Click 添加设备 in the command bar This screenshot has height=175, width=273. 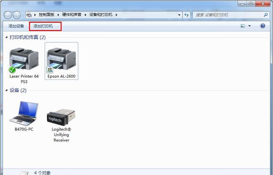pyautogui.click(x=16, y=26)
